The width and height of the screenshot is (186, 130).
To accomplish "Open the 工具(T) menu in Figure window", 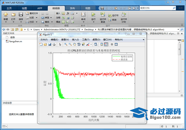I will tap(86, 40).
